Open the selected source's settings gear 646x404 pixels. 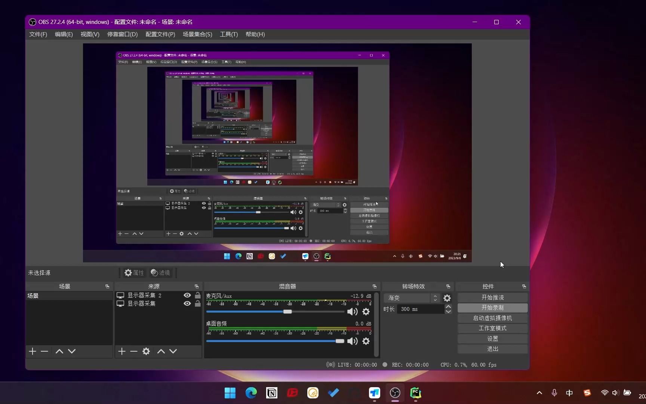coord(146,351)
